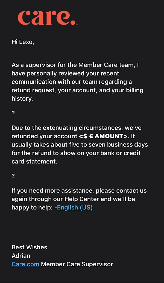The width and height of the screenshot is (164, 283).
Task: Open the English (US) Help Center link
Action: tap(75, 208)
